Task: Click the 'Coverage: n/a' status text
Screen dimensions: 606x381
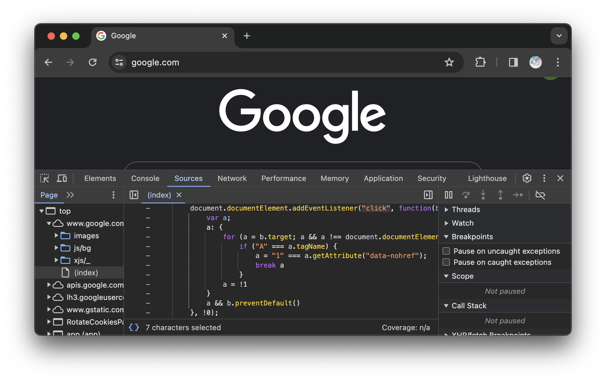Action: point(406,327)
